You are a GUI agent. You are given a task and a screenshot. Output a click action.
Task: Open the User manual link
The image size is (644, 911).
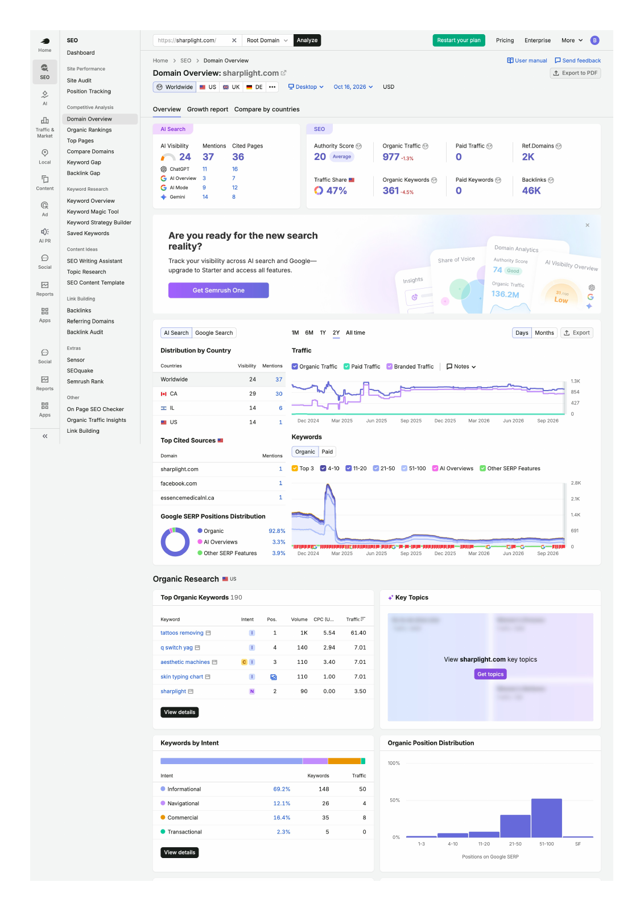[x=527, y=60]
